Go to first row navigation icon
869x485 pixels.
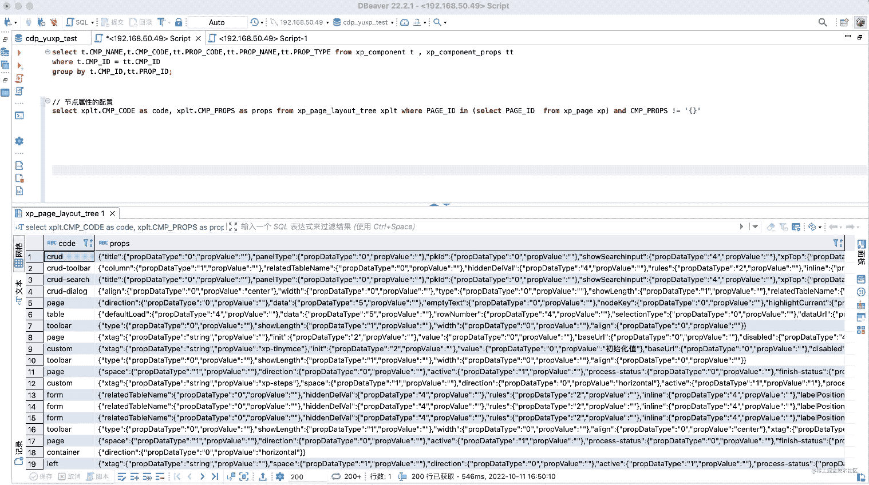pyautogui.click(x=177, y=476)
